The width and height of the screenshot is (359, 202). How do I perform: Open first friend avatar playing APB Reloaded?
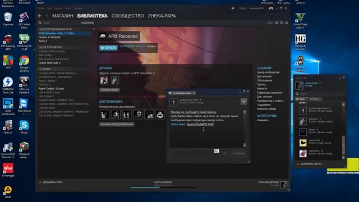click(x=104, y=80)
